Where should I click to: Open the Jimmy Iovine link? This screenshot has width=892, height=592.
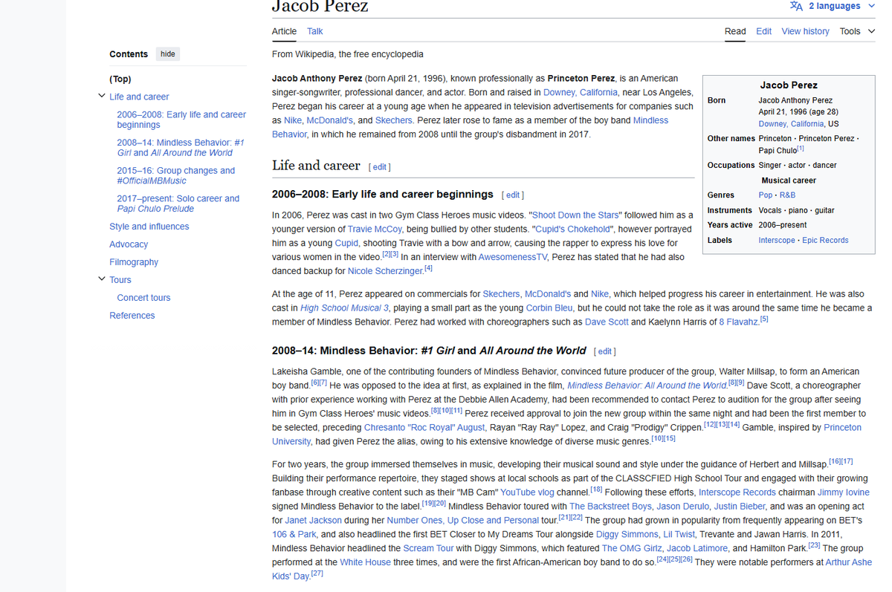[x=844, y=492]
